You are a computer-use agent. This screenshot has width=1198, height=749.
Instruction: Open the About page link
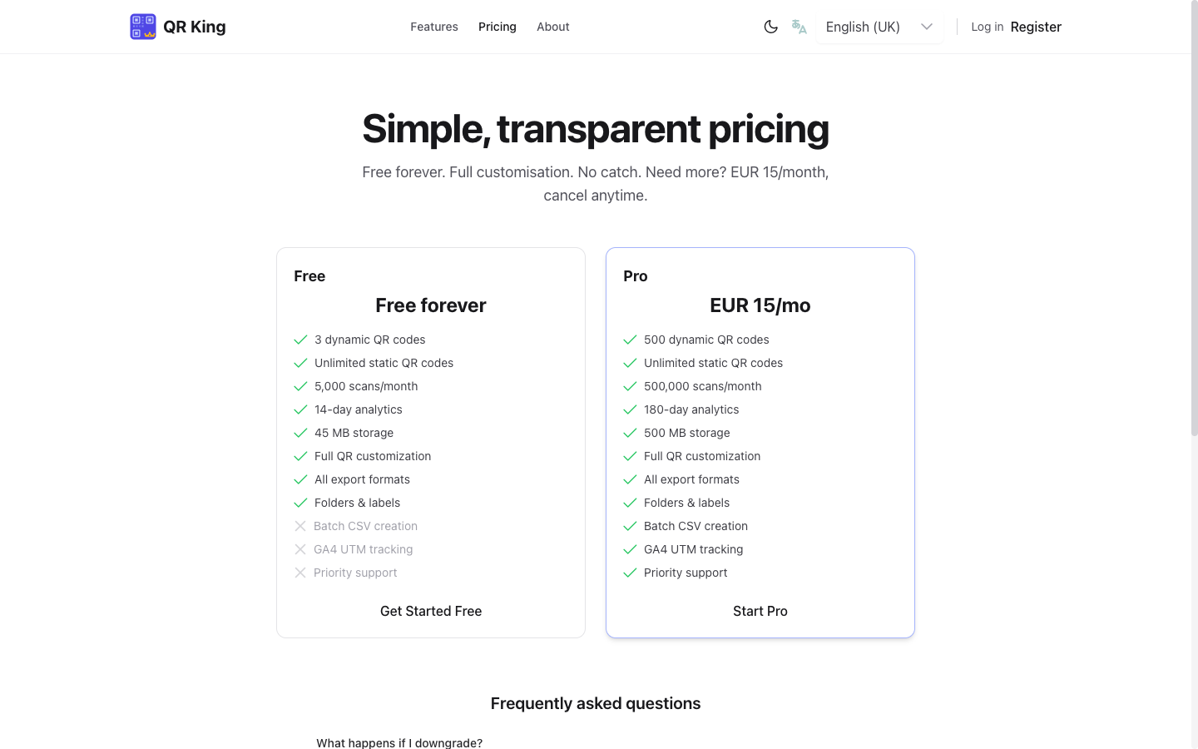(x=553, y=27)
